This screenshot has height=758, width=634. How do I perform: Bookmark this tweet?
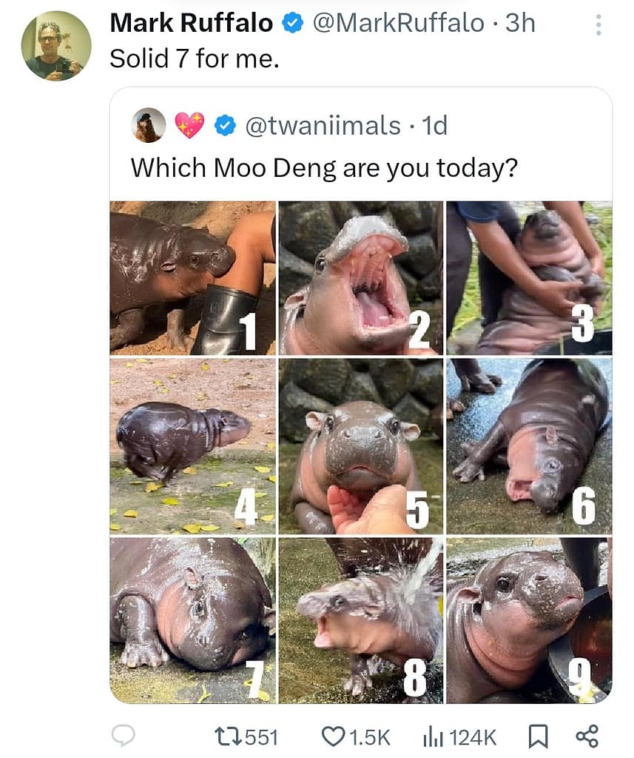pos(539,737)
